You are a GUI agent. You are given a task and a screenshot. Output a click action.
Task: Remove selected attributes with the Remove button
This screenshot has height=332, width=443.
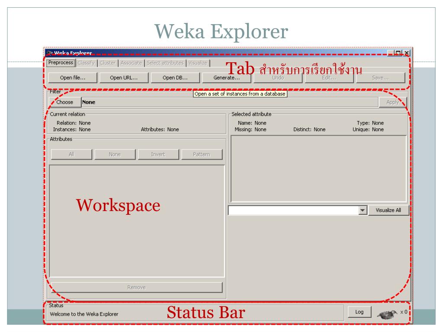click(137, 287)
